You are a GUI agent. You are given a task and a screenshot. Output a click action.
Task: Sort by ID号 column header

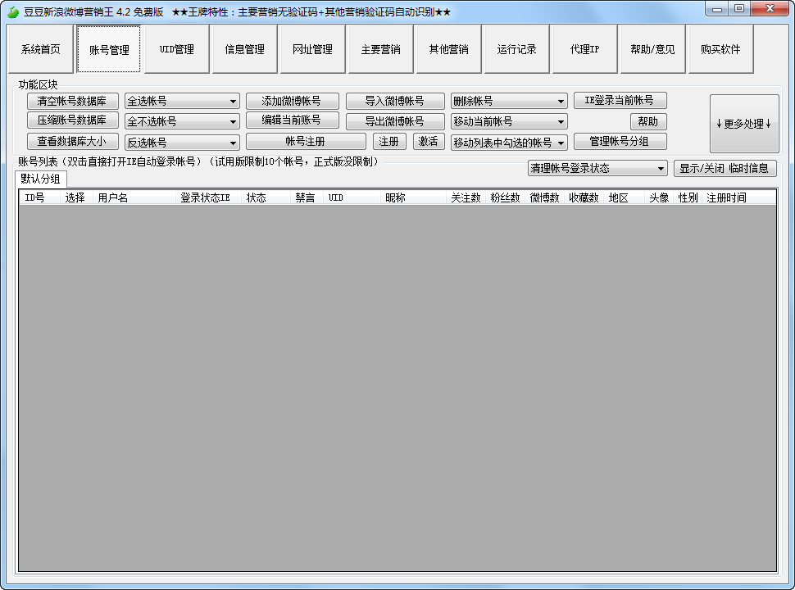[x=39, y=197]
